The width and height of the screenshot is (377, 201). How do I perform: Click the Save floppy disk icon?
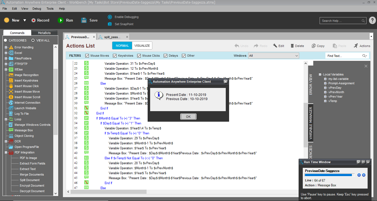(x=84, y=20)
